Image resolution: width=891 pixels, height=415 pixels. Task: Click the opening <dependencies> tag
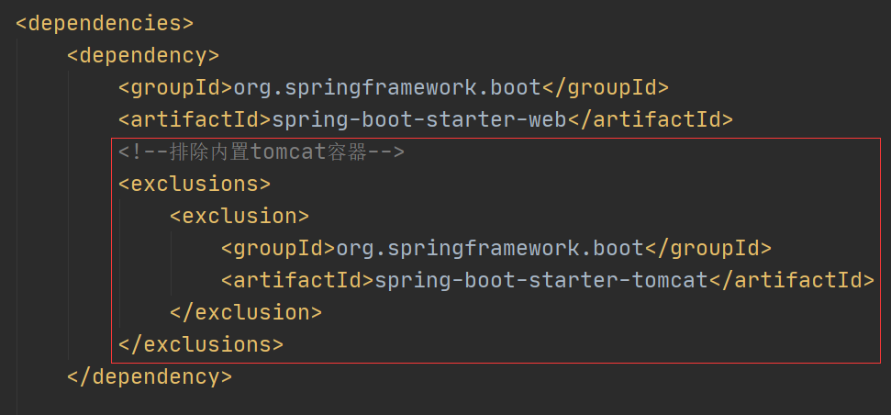pos(105,24)
